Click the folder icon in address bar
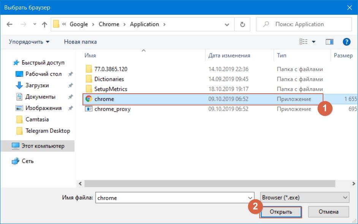Image resolution: width=358 pixels, height=224 pixels. [x=56, y=24]
